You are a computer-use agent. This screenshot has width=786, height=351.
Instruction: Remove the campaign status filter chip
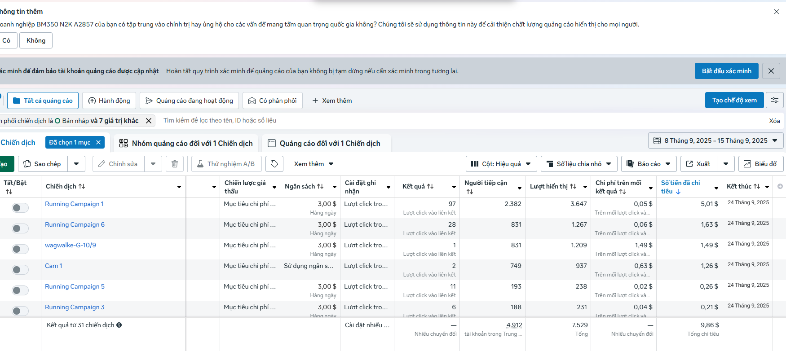click(x=149, y=121)
